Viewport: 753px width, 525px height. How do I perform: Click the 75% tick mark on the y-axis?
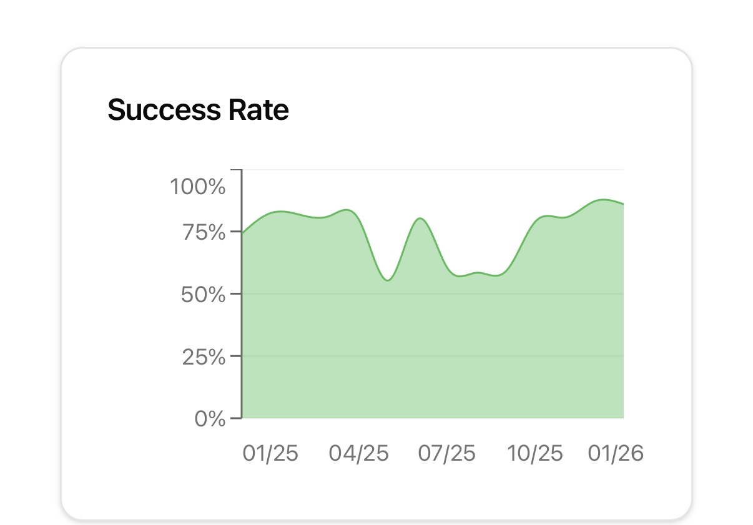pyautogui.click(x=235, y=232)
